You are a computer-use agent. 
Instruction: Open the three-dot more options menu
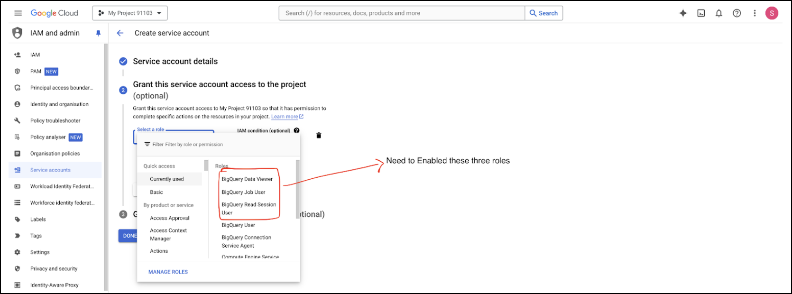pyautogui.click(x=755, y=13)
